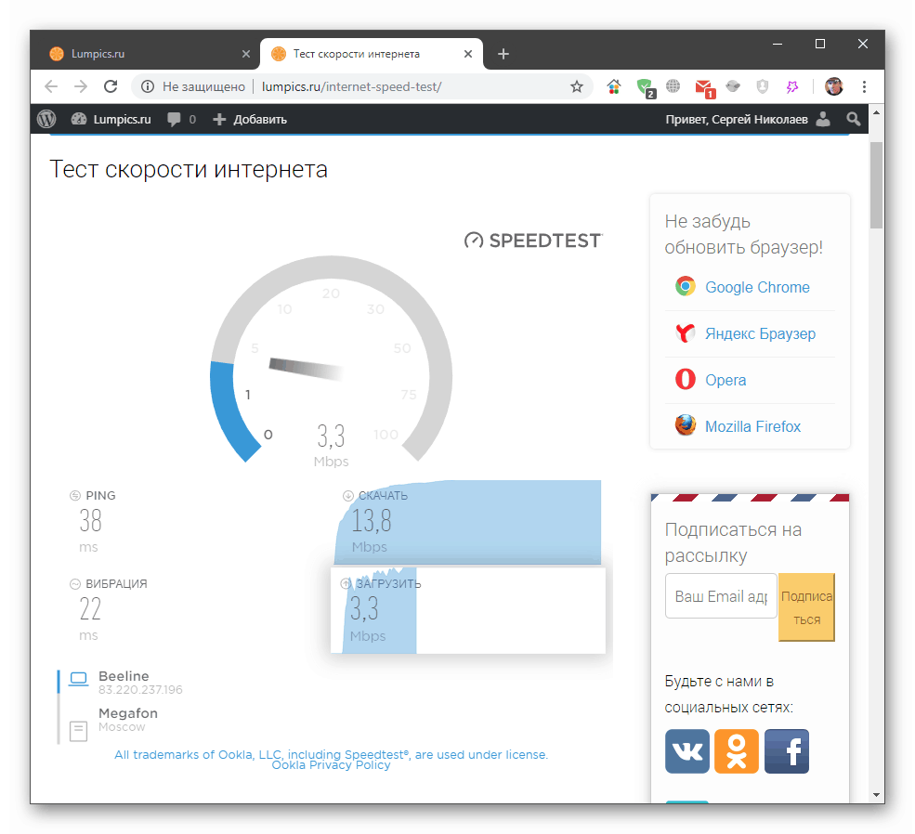Close the Lumpics.ru tab
The height and width of the screenshot is (834, 915).
tap(246, 54)
